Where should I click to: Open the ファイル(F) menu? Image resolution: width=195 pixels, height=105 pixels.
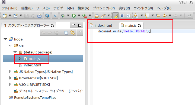tap(9, 8)
